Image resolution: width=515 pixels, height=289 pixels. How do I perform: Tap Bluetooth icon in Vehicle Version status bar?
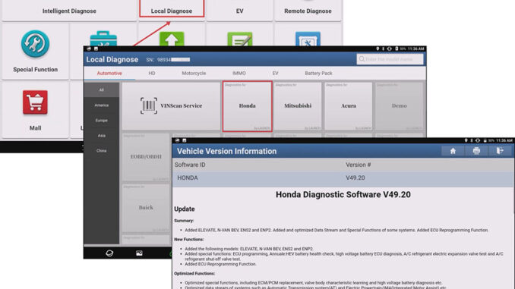471,140
